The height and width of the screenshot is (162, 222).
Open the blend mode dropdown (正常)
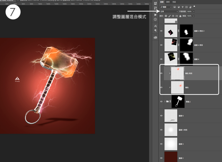point(169,11)
